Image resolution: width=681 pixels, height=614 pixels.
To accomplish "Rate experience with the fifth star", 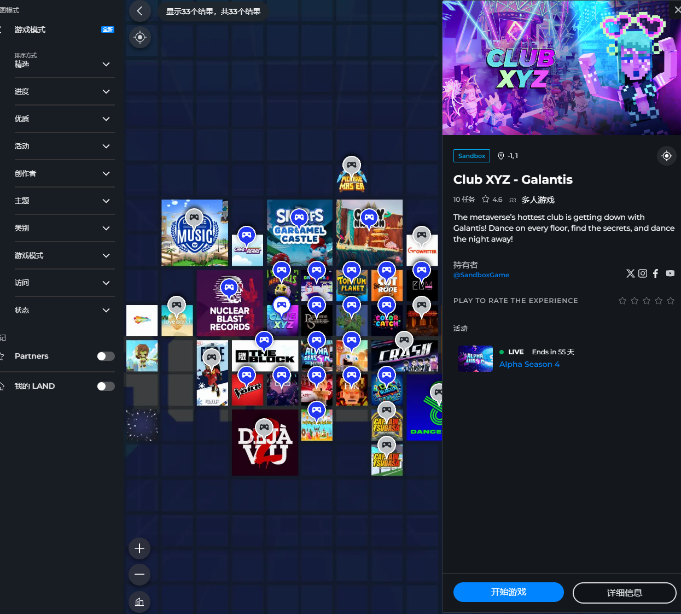I will coord(671,301).
